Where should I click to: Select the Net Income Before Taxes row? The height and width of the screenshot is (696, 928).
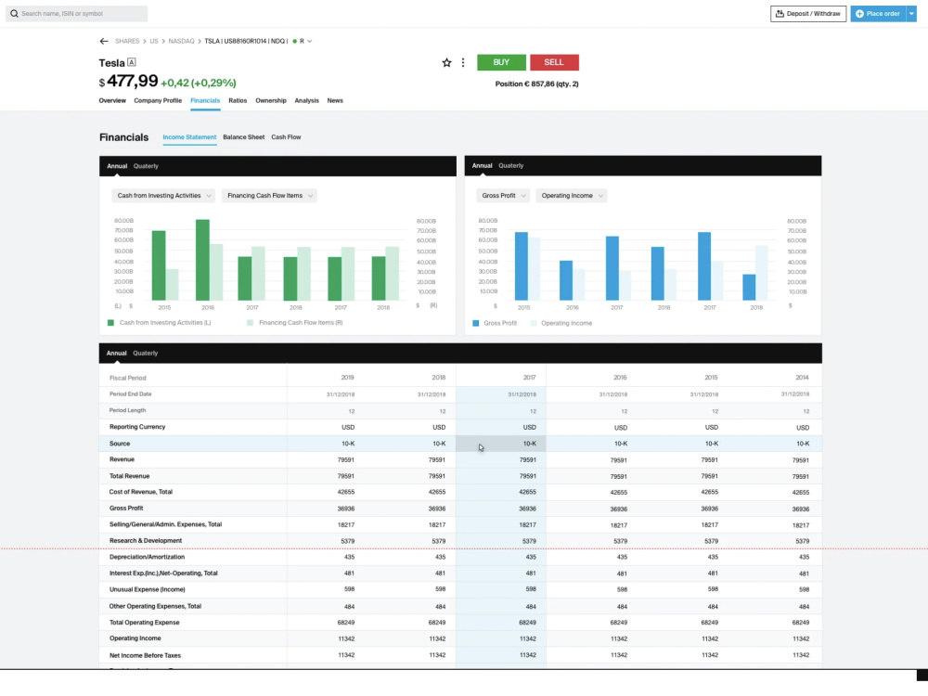coord(460,656)
